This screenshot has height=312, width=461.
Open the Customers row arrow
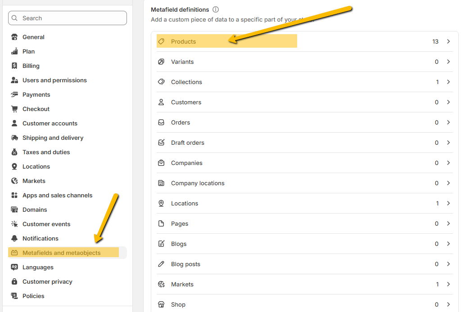click(448, 102)
